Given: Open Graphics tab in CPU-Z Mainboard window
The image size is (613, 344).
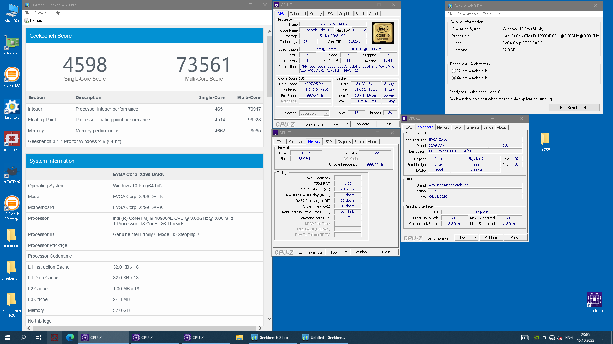Looking at the screenshot, I should pyautogui.click(x=473, y=127).
